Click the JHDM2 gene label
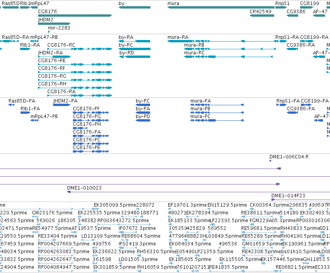 click(x=46, y=19)
